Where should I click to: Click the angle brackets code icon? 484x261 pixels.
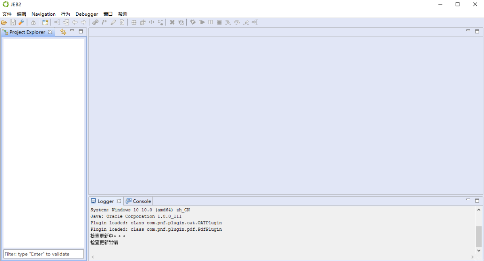click(152, 23)
